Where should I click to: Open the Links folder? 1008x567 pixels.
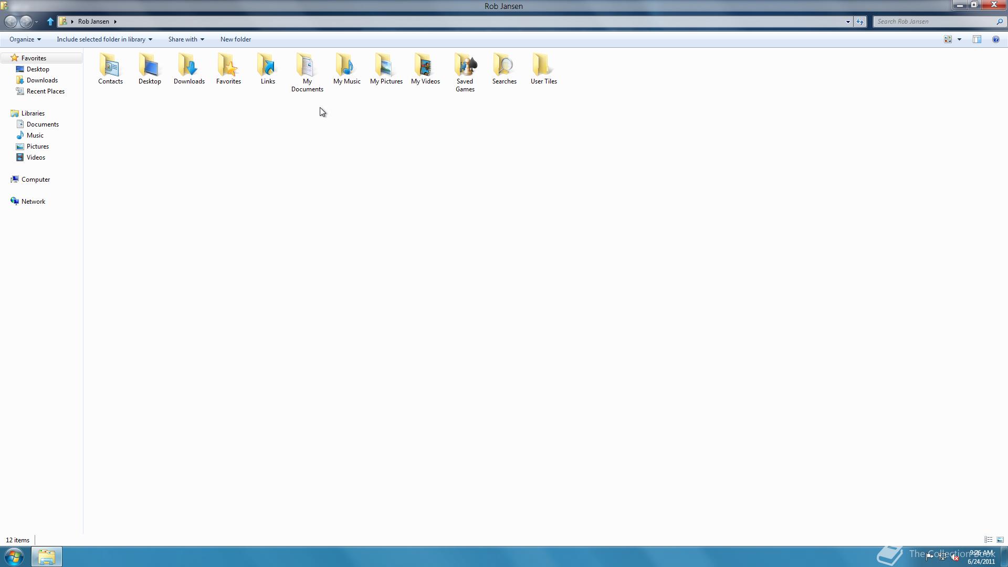[268, 67]
